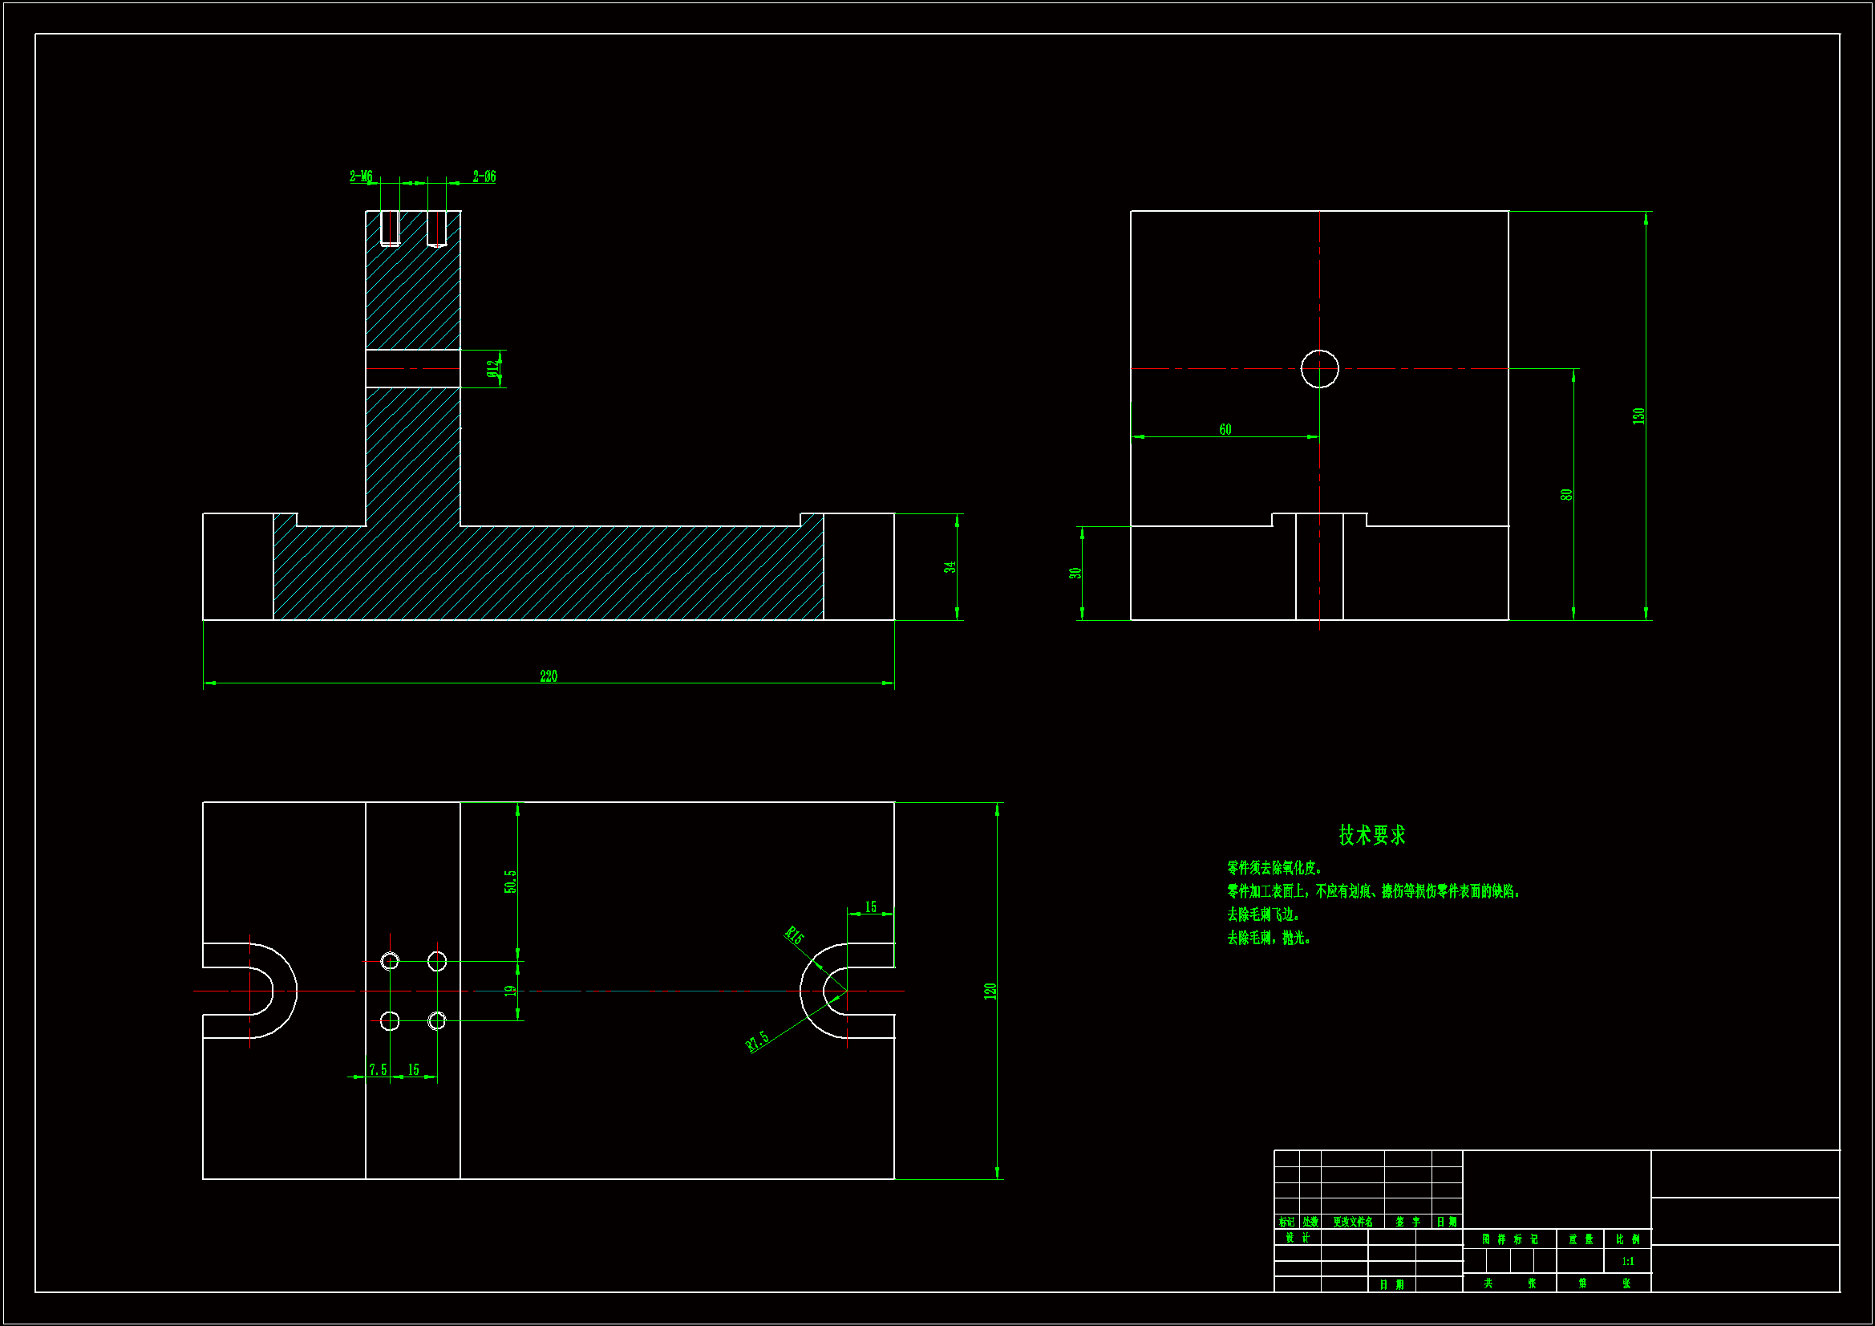Viewport: 1875px width, 1326px height.
Task: Click the 30 dimension beside side view
Action: coord(1075,574)
